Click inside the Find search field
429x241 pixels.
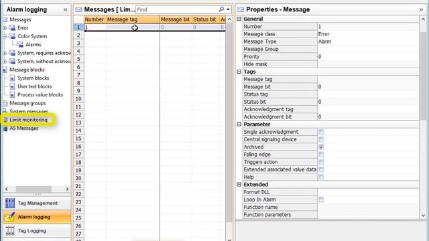point(177,9)
